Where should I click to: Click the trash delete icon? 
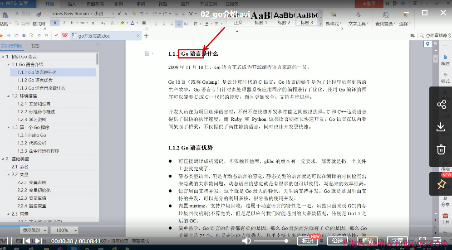point(441,149)
